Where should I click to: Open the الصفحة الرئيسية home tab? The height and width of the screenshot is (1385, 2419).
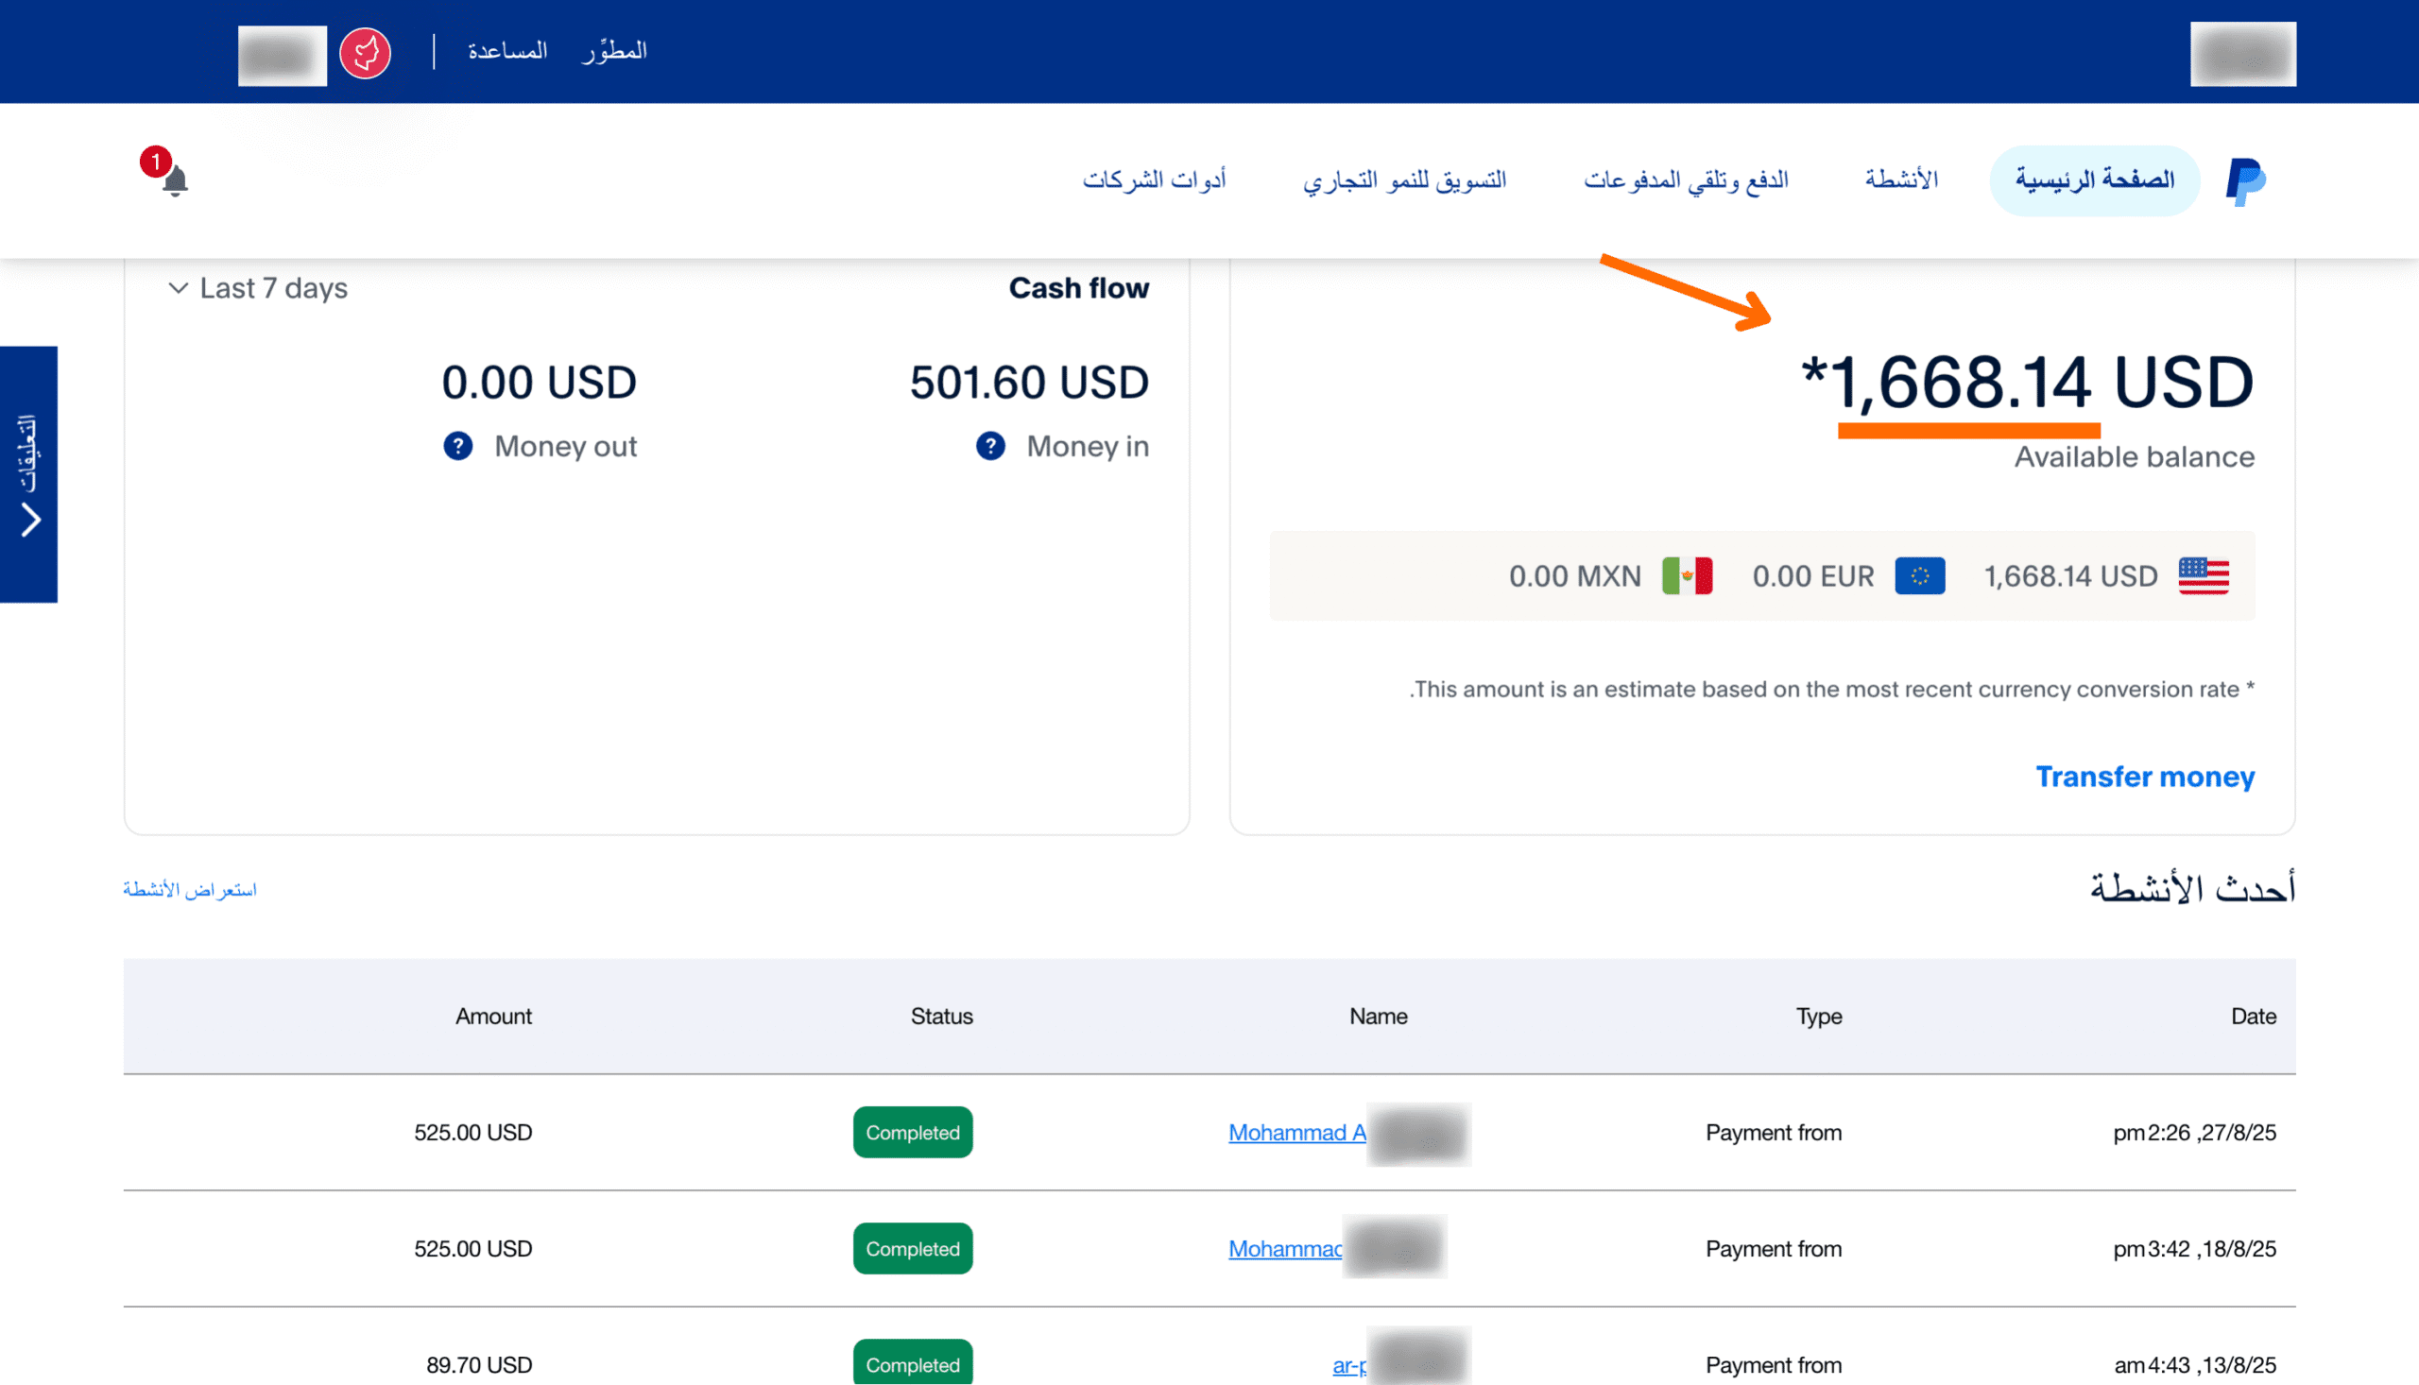coord(2094,180)
